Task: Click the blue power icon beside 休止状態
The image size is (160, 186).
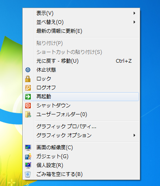Action: click(28, 70)
